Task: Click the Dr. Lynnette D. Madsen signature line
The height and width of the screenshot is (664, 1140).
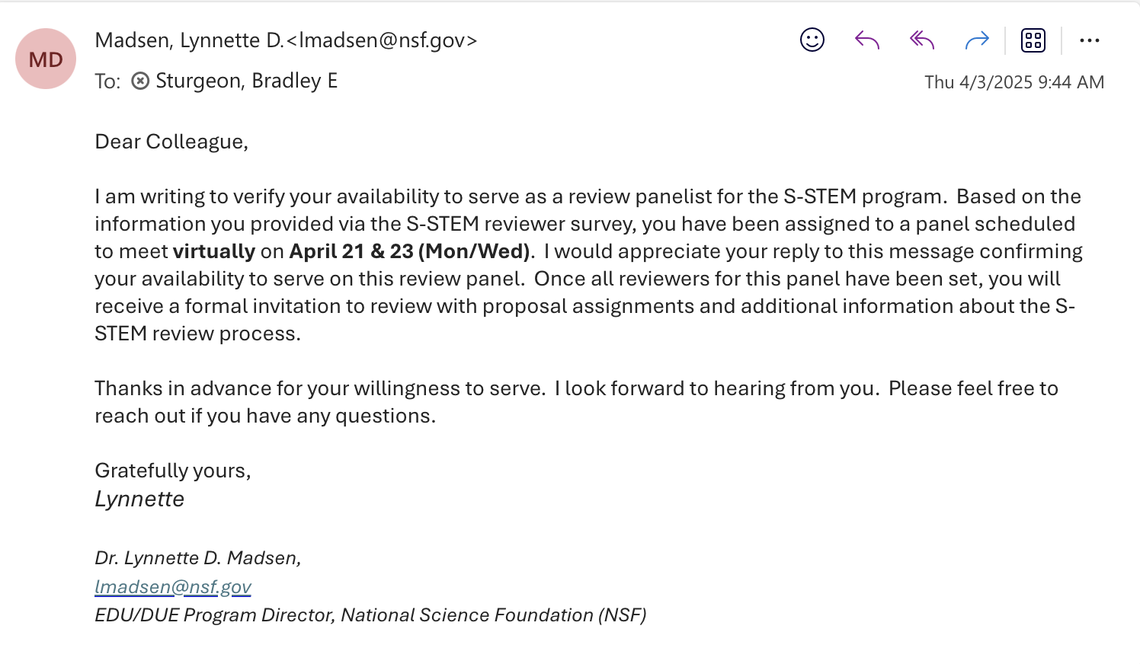Action: pyautogui.click(x=198, y=558)
